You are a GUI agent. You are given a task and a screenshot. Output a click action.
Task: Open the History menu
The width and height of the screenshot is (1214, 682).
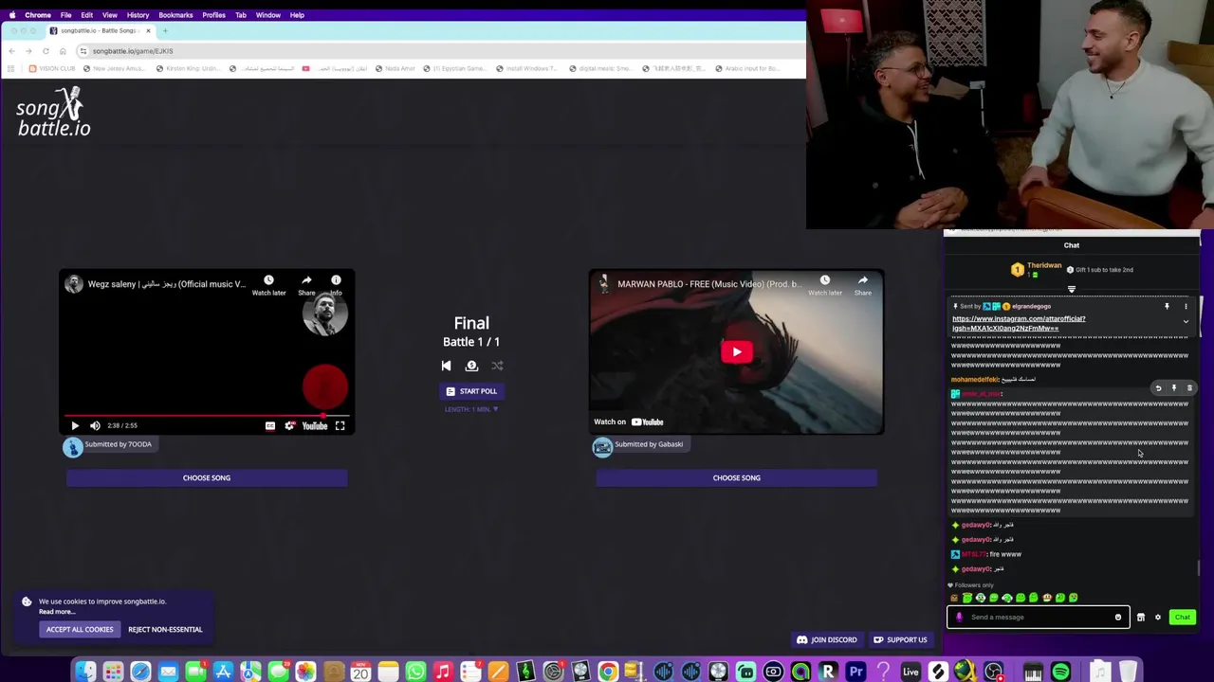click(138, 15)
